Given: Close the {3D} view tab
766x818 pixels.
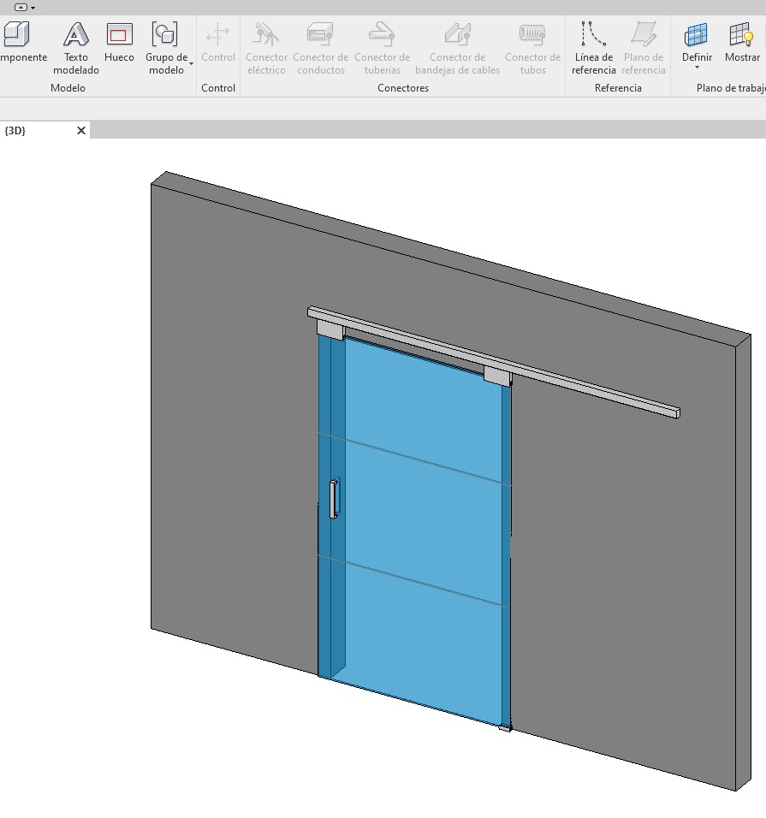Looking at the screenshot, I should click(x=81, y=131).
